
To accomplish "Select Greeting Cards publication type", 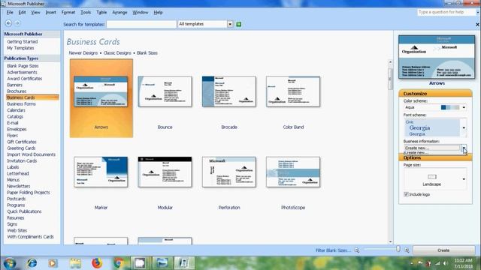I will [x=21, y=148].
